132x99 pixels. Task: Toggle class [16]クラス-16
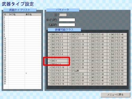[x=77, y=35]
